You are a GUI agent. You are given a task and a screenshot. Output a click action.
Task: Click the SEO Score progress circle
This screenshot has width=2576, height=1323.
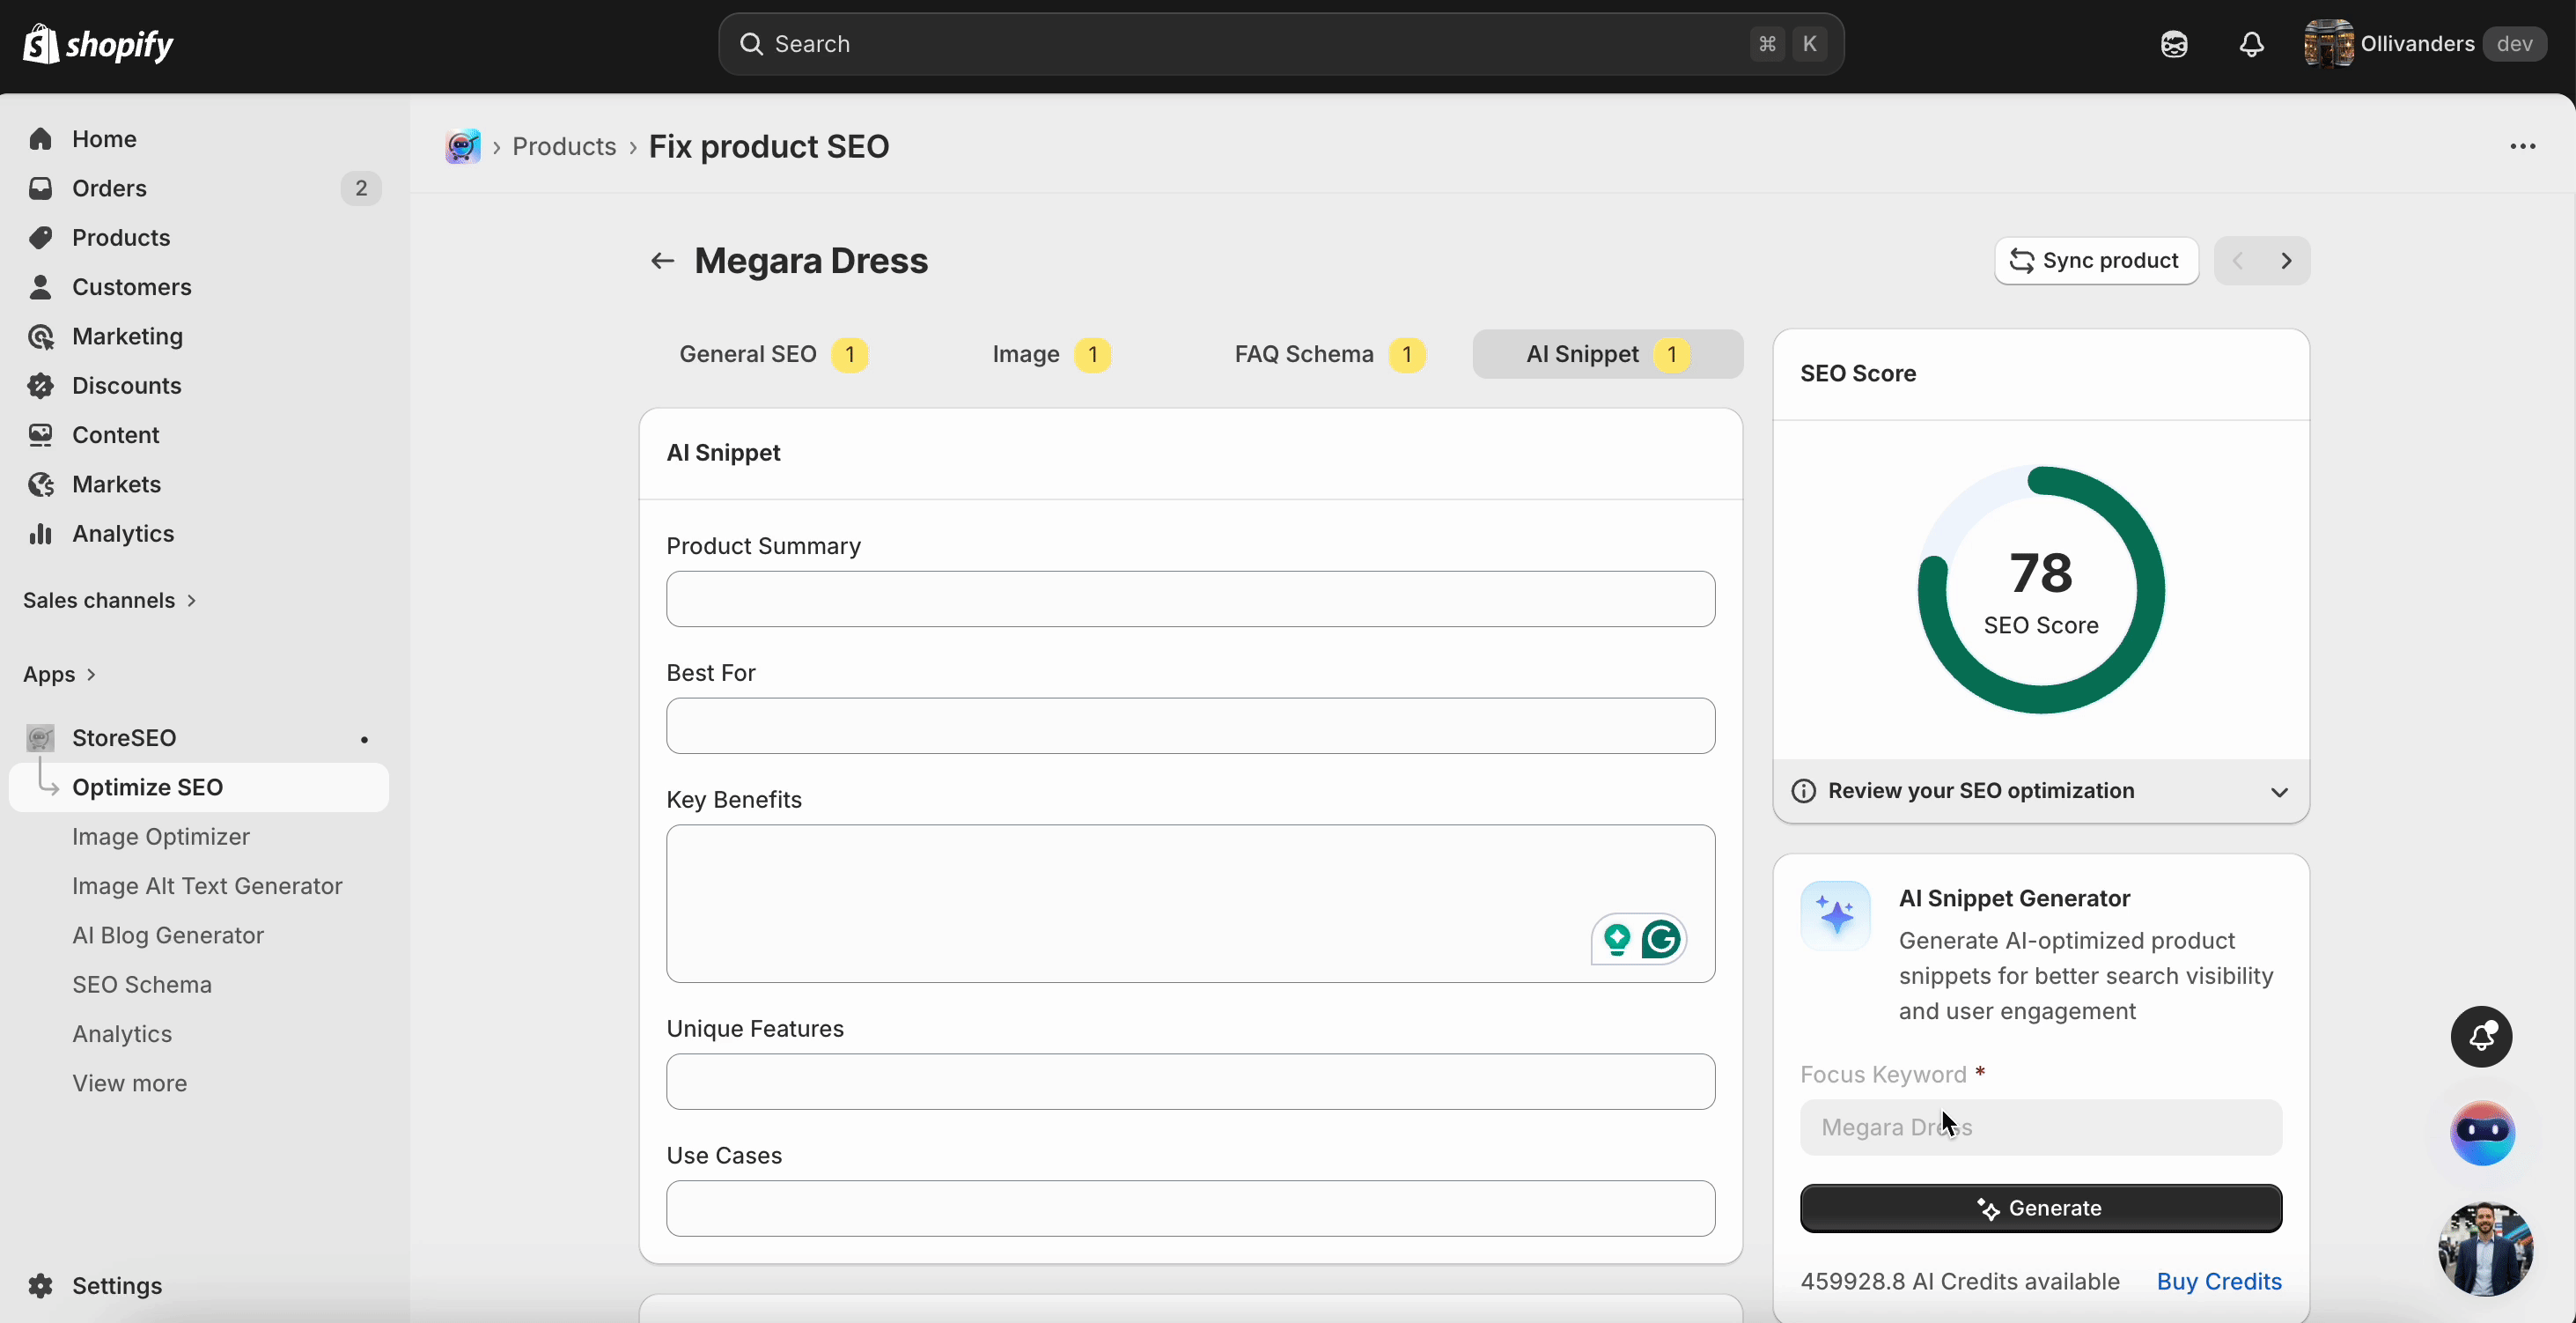(x=2040, y=588)
